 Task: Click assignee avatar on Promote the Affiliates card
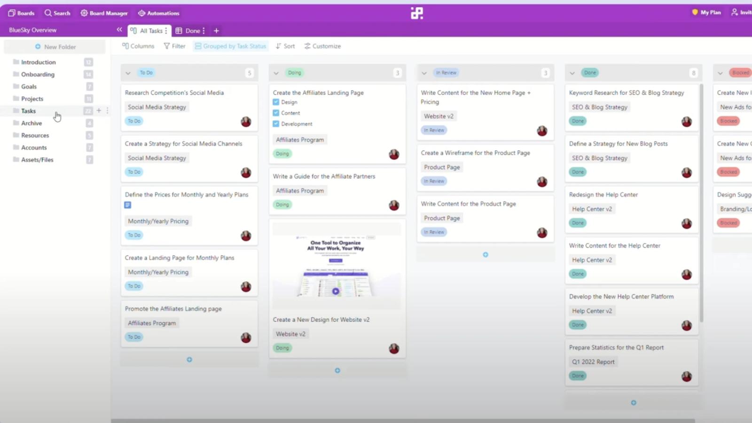[x=246, y=337]
